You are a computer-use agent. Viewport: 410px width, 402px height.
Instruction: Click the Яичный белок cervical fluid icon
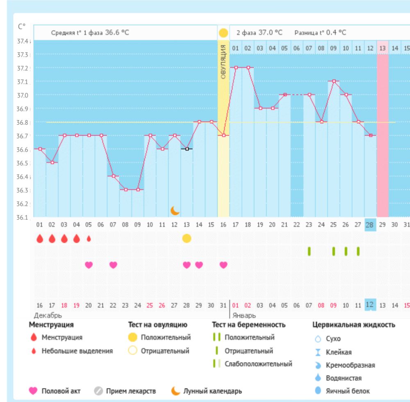coord(318,391)
